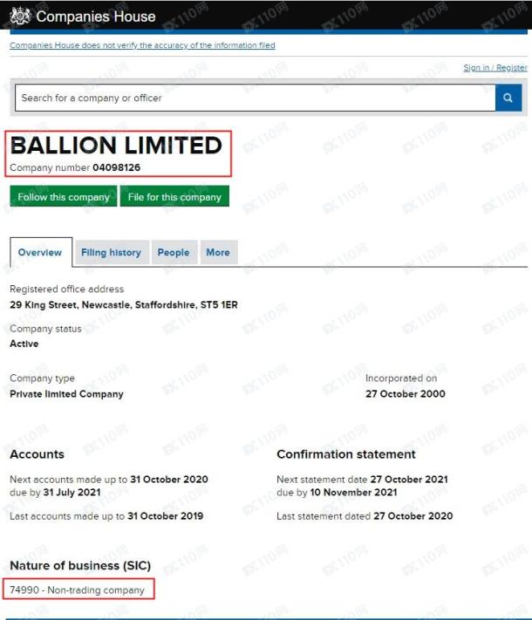The image size is (532, 620).
Task: Click SIC code 74990 Non-trading company
Action: (77, 590)
